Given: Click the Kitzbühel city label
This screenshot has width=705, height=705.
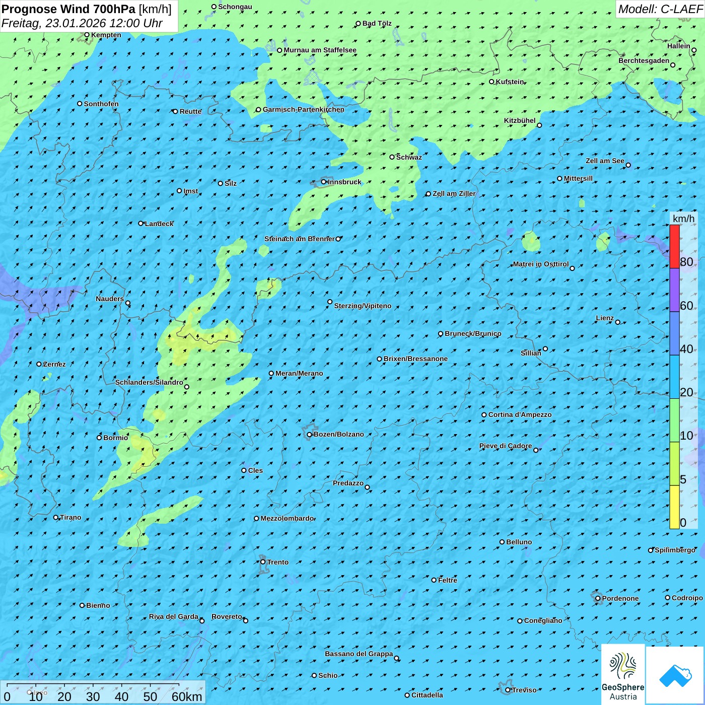Looking at the screenshot, I should coord(520,120).
